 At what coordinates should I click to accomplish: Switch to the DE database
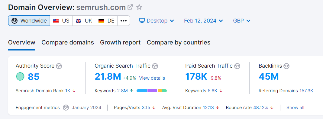point(106,21)
